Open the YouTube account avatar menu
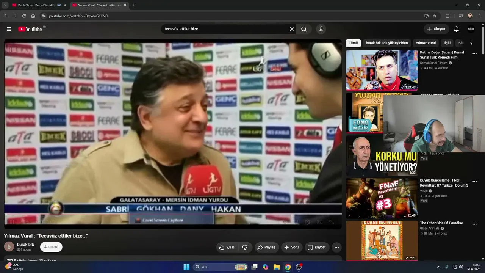The width and height of the screenshot is (485, 273). pyautogui.click(x=471, y=29)
